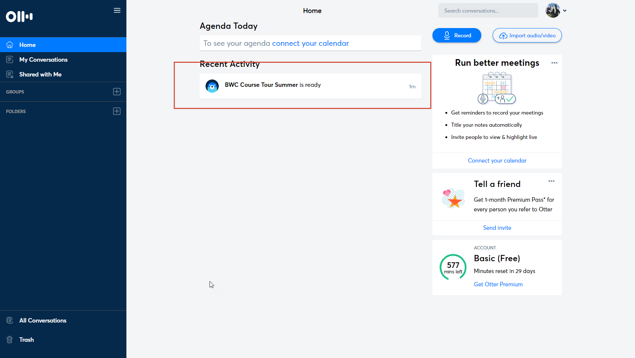The image size is (635, 358).
Task: Open the All Conversations page
Action: click(43, 320)
